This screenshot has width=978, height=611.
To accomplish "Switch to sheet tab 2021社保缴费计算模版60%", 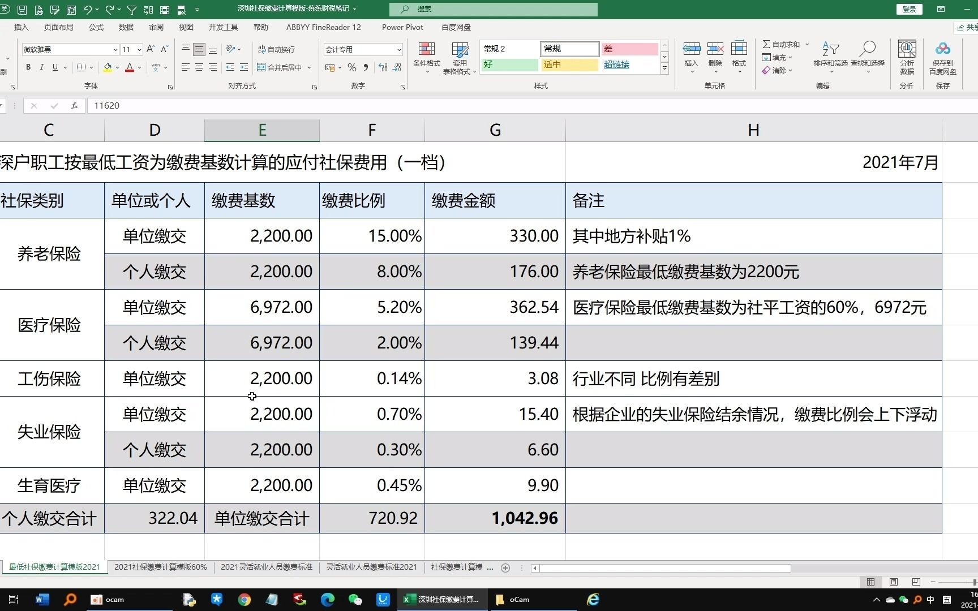I will pyautogui.click(x=161, y=567).
